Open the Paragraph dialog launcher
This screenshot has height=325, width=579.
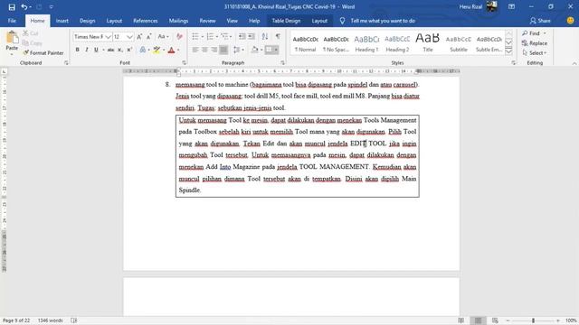pyautogui.click(x=283, y=63)
